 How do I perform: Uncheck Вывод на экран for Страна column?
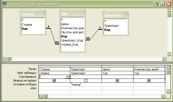[54, 81]
